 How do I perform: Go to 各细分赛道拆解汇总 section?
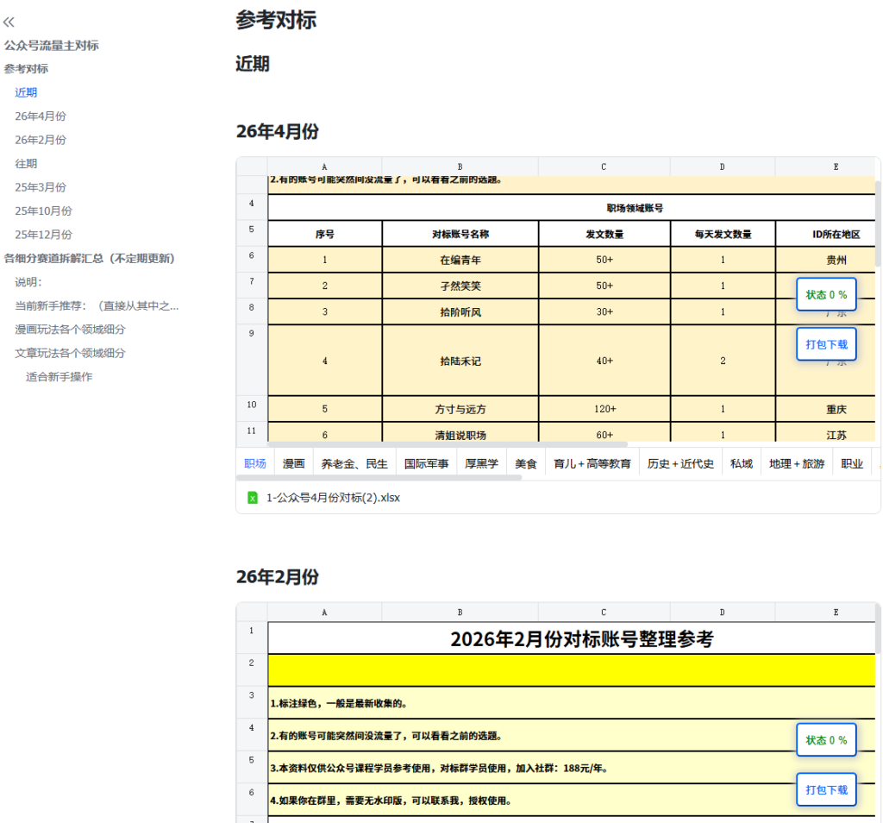tap(90, 258)
